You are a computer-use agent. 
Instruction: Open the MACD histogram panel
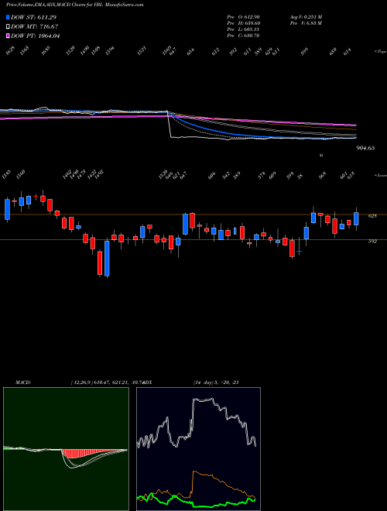(66, 449)
